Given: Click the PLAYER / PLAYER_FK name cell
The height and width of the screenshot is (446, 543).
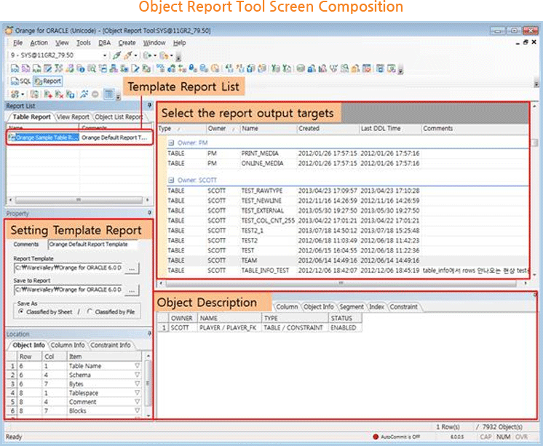Looking at the screenshot, I should point(229,327).
